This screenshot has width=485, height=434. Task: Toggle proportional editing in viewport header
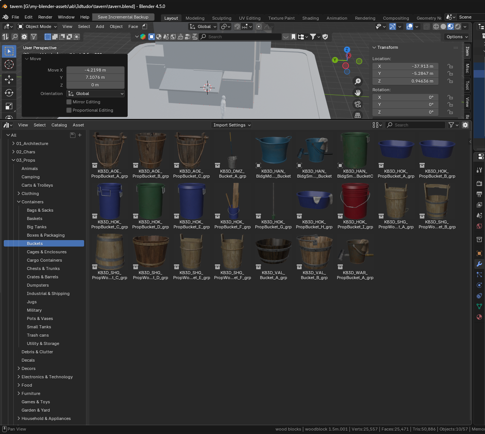259,27
